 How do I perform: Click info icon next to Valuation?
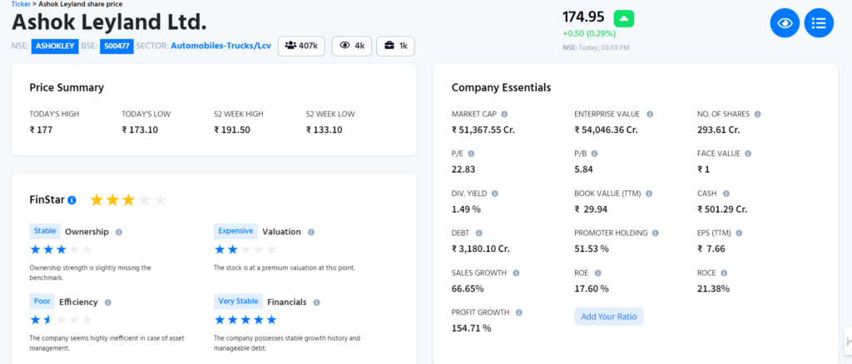point(311,232)
